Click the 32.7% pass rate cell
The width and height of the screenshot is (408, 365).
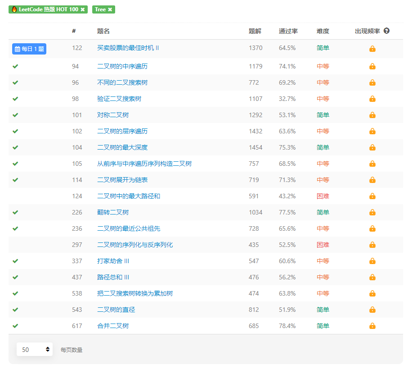tap(287, 99)
